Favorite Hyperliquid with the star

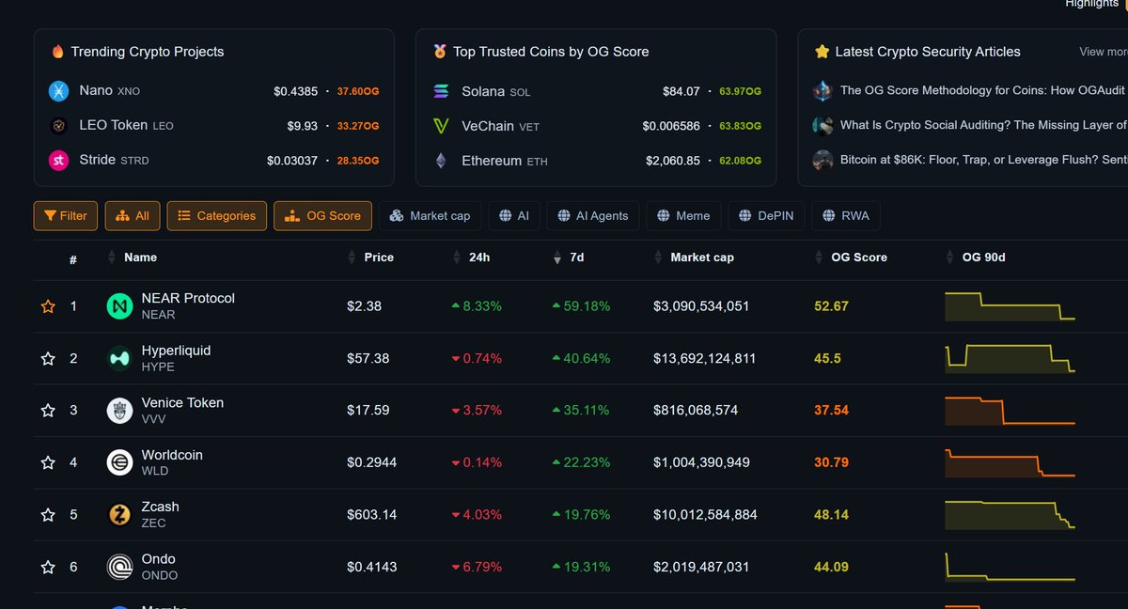pos(48,358)
